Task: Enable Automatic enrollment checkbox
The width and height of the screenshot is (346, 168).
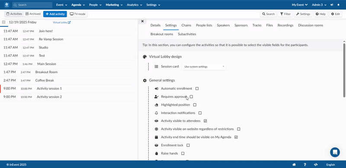Action: pyautogui.click(x=197, y=89)
